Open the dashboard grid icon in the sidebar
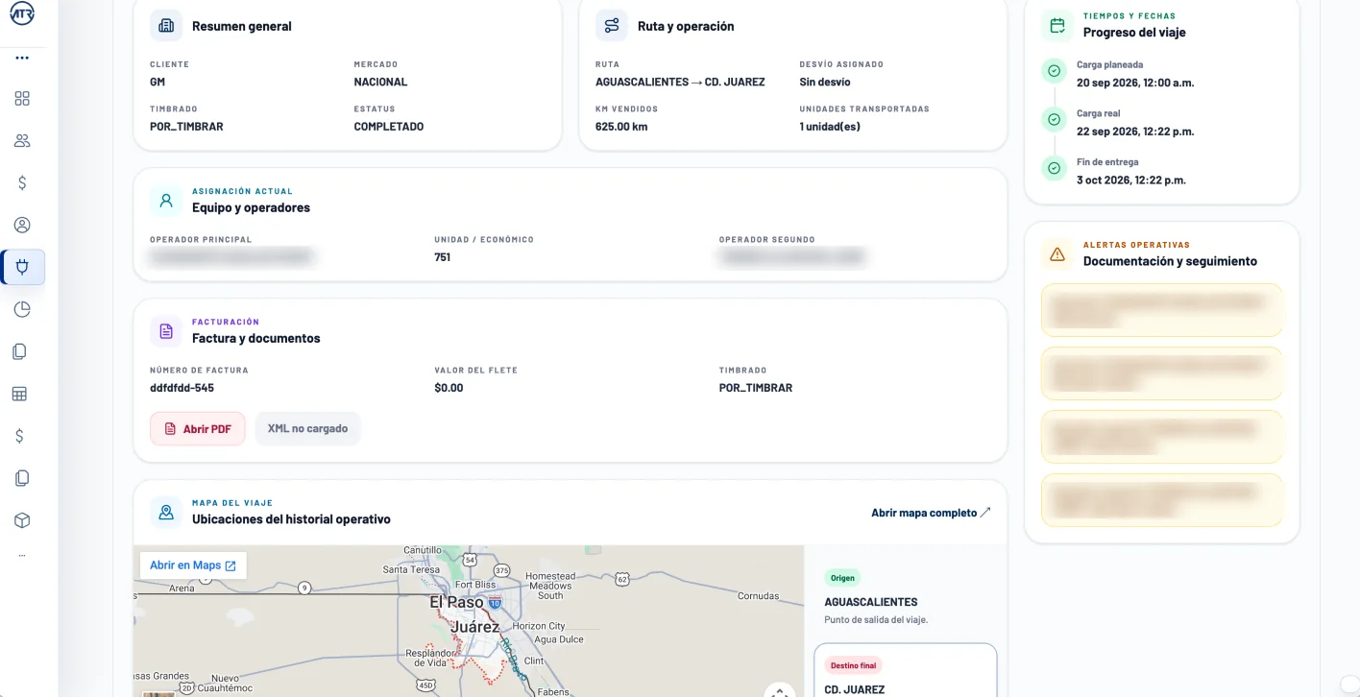 click(22, 98)
